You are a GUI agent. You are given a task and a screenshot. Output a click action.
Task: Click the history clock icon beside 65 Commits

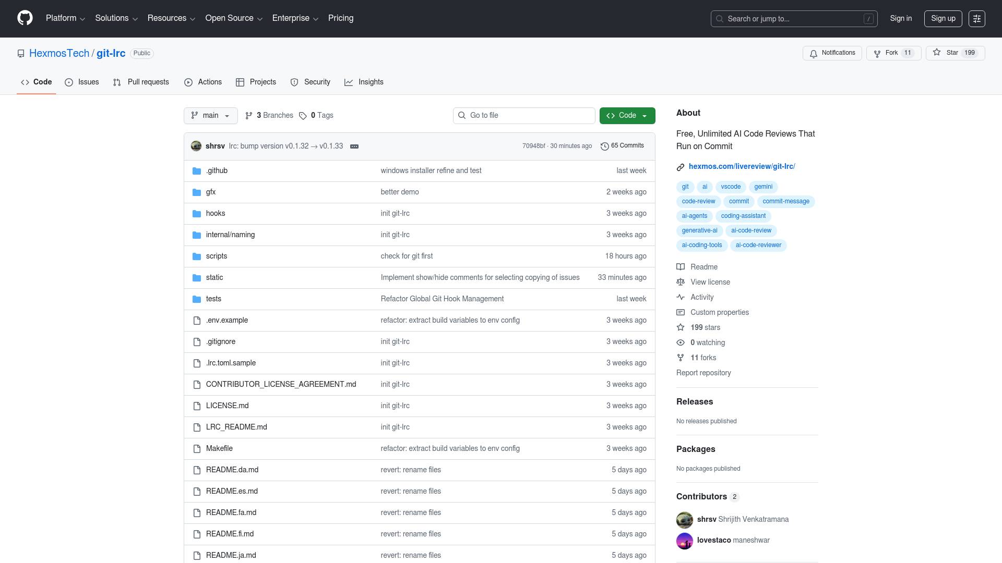605,146
